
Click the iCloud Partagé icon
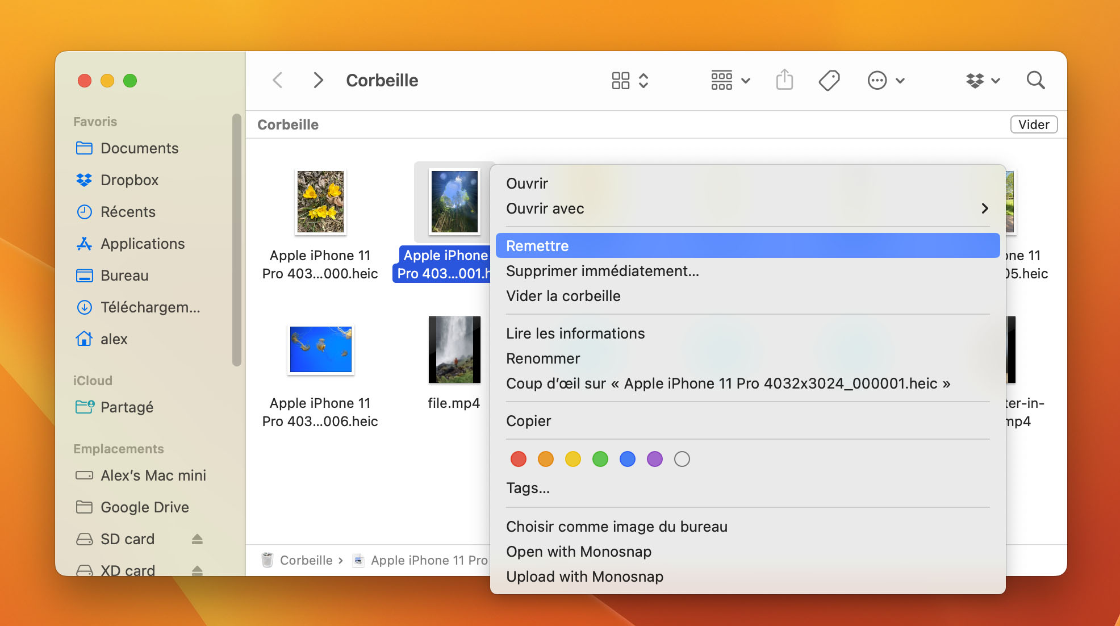pyautogui.click(x=87, y=405)
